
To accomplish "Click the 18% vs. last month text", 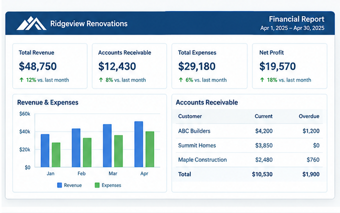I will 289,80.
